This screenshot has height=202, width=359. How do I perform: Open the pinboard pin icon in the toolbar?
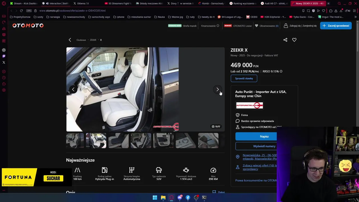point(303,11)
